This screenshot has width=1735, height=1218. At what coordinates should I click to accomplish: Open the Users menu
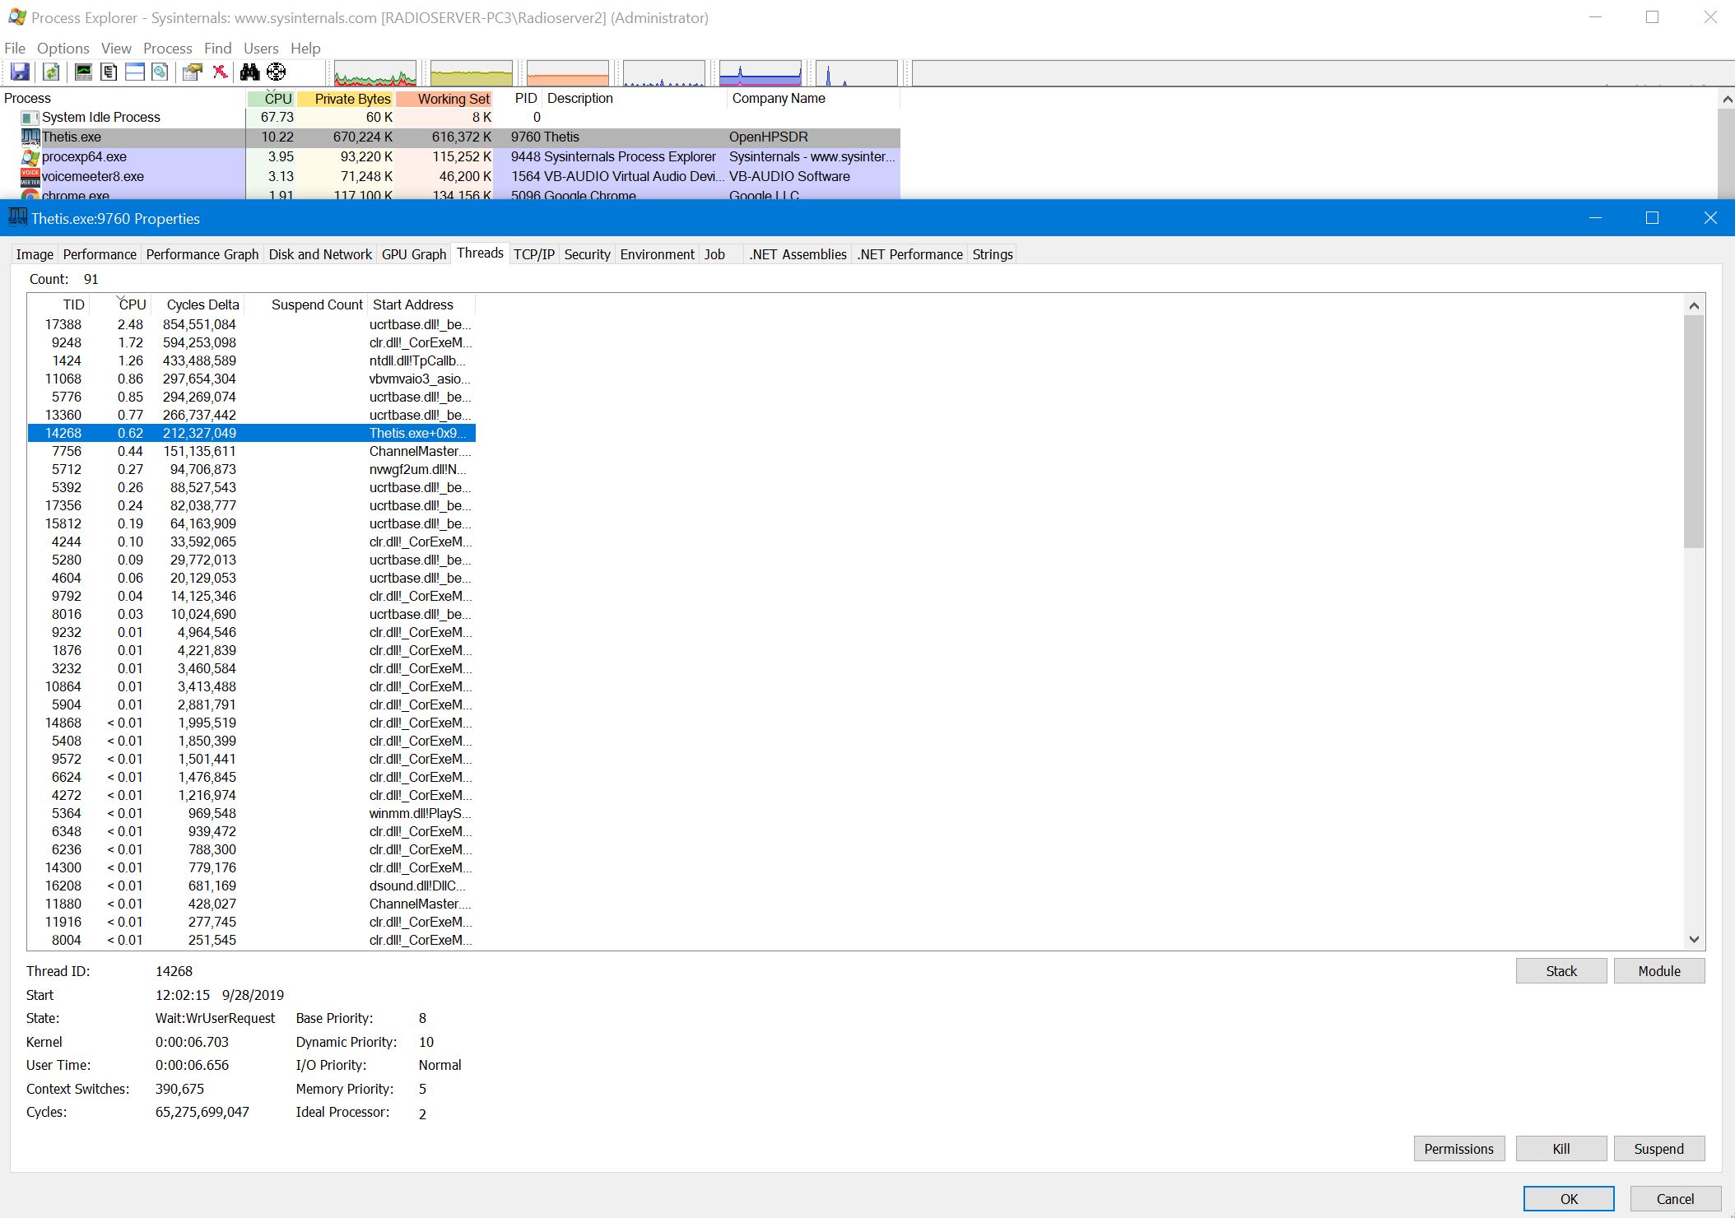pos(261,49)
